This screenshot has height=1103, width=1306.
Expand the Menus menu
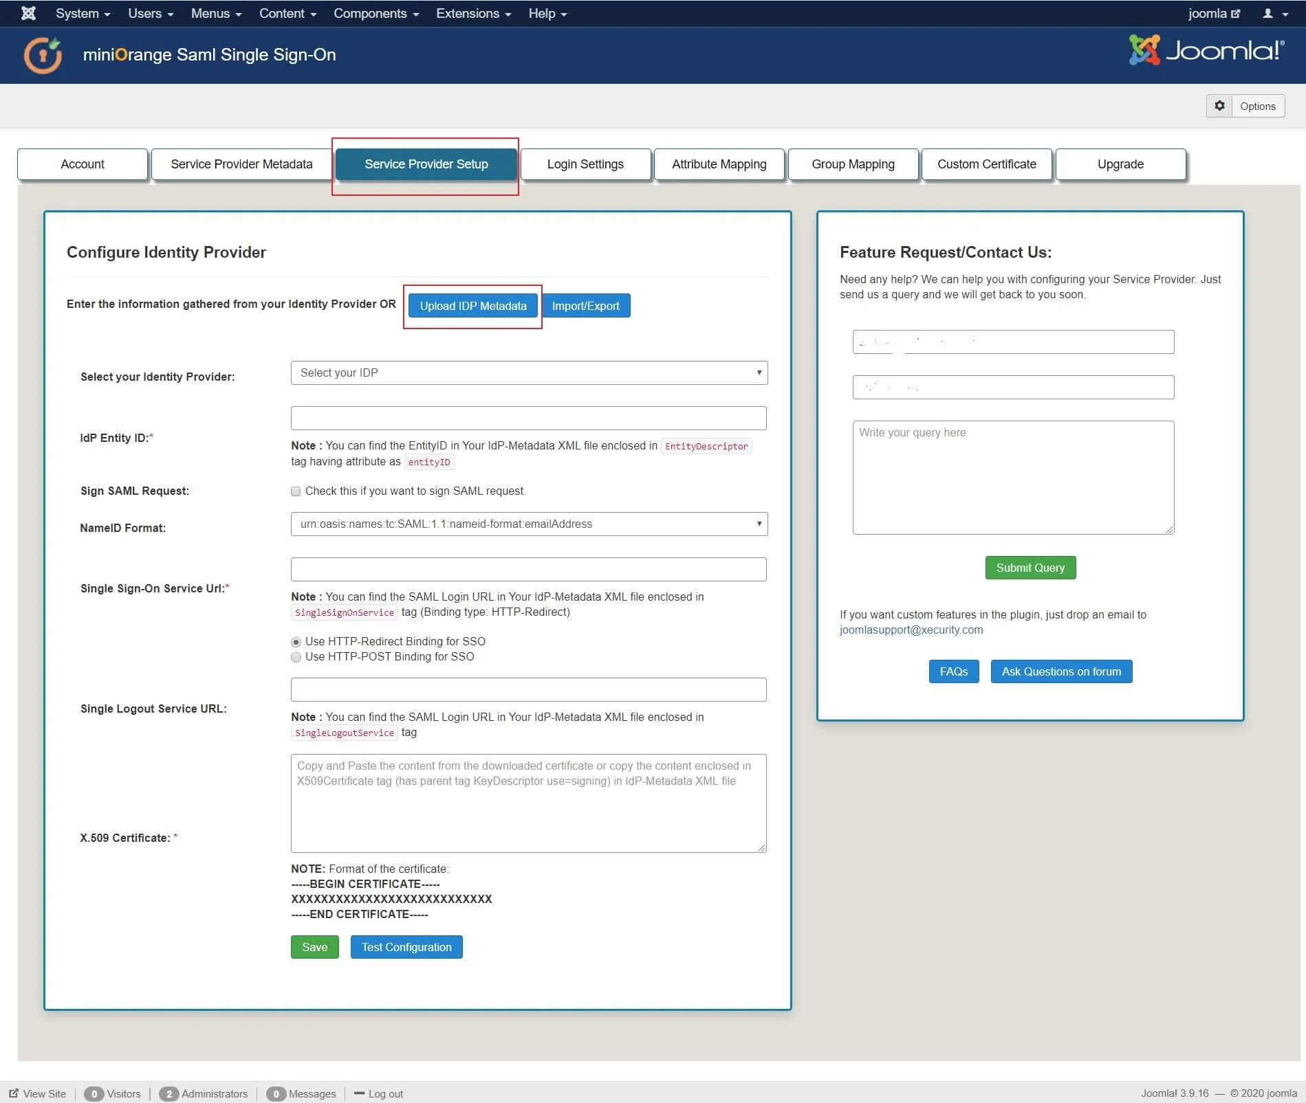(216, 13)
